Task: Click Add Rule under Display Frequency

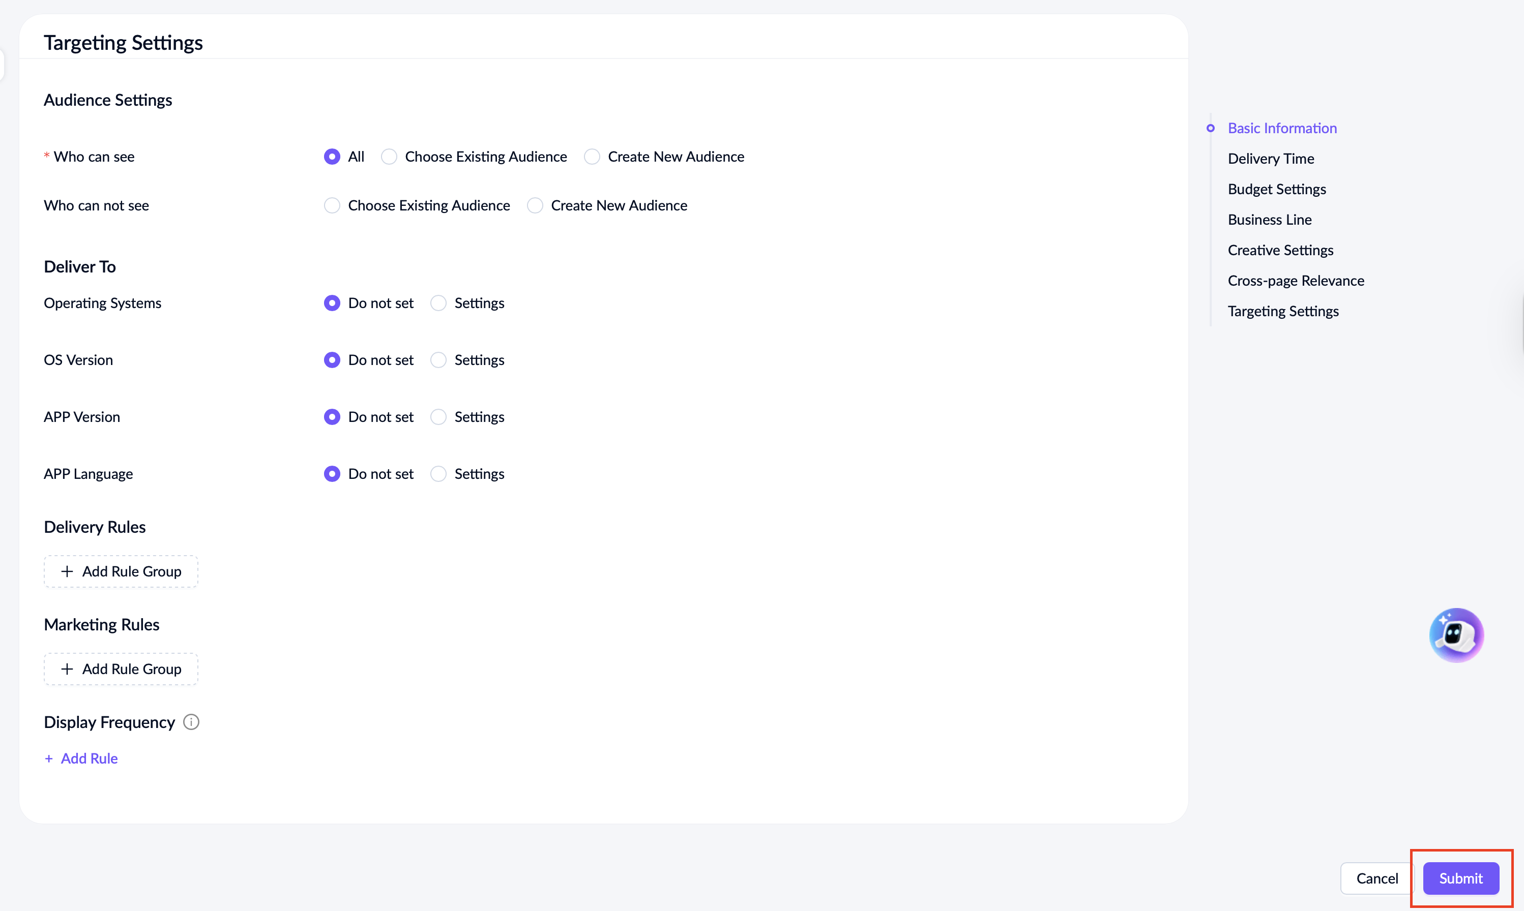Action: click(82, 758)
